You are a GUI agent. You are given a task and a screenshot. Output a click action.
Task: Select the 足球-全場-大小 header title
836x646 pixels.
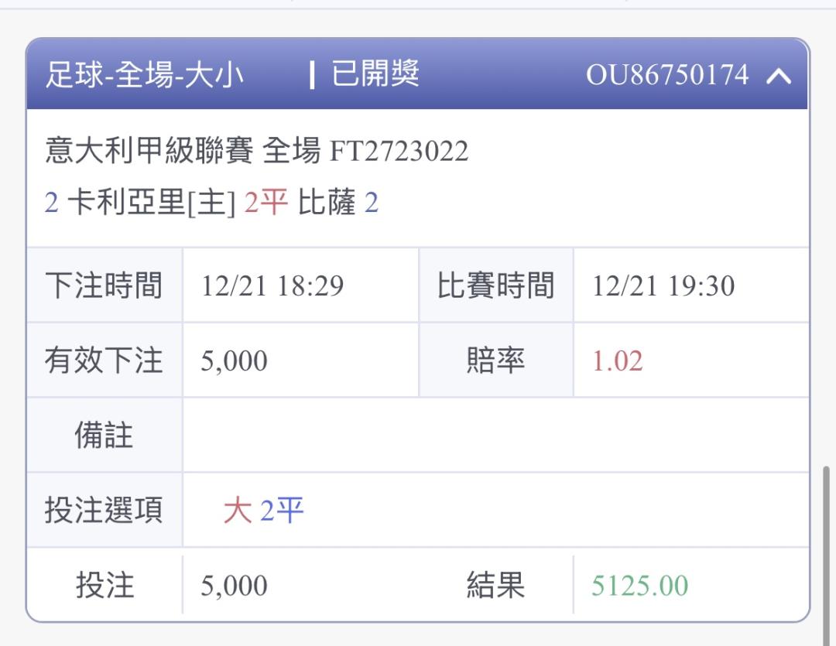(x=144, y=76)
